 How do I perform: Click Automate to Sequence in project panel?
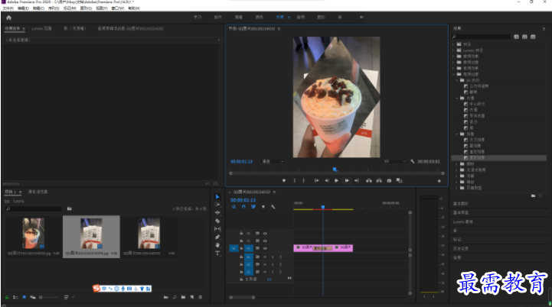click(x=166, y=297)
